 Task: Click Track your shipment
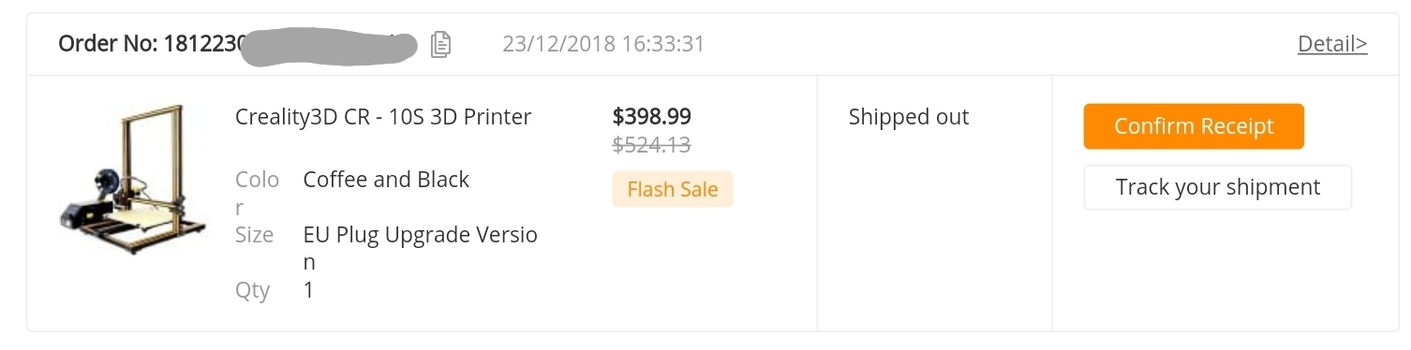tap(1218, 187)
